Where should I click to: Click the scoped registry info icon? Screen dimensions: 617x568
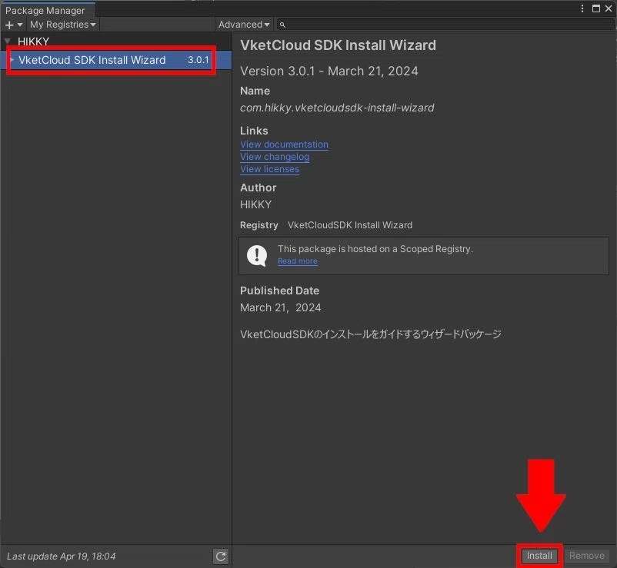coord(256,254)
